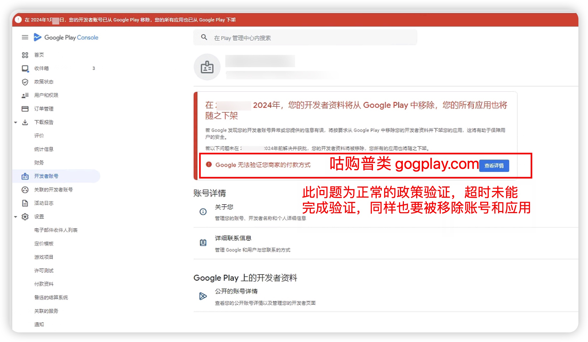Open 许可测试 setting
Viewport: 588px width, 342px height.
[44, 271]
